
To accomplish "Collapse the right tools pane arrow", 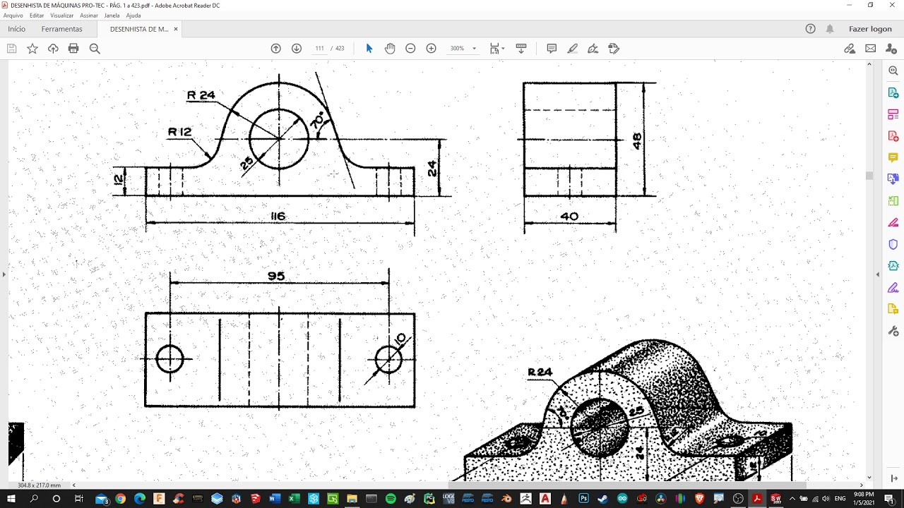I will [x=878, y=274].
